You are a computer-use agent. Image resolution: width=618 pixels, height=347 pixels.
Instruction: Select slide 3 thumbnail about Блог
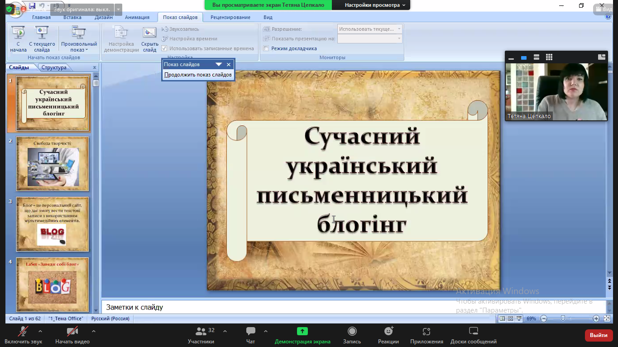(x=53, y=224)
